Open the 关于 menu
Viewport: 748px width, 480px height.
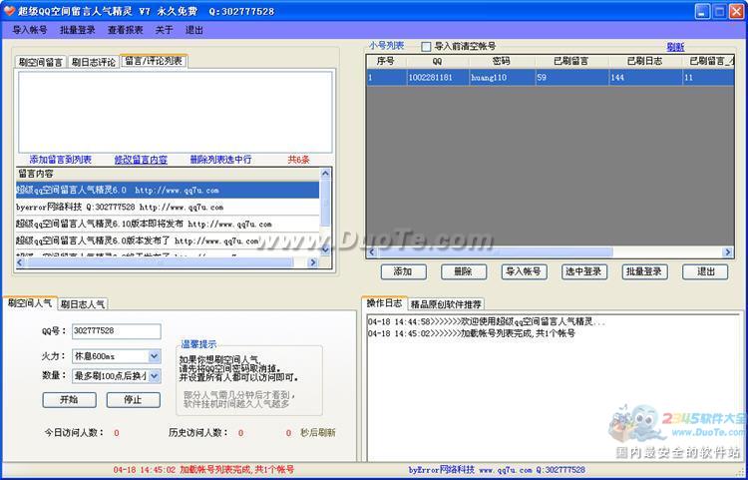coord(165,30)
